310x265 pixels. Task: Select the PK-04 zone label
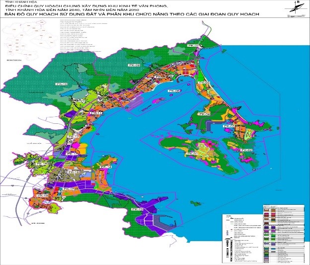[x=204, y=114]
